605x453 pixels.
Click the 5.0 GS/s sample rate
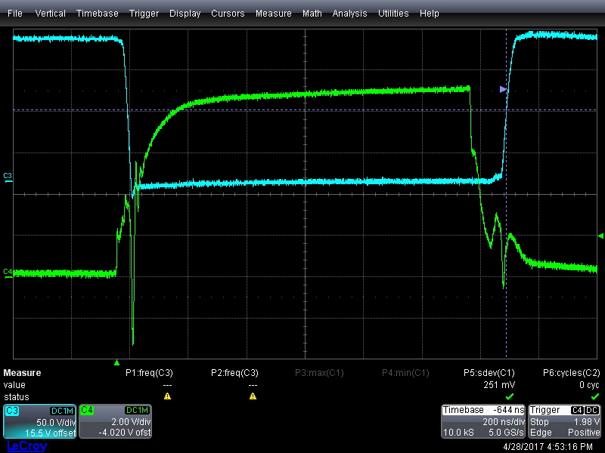point(506,433)
